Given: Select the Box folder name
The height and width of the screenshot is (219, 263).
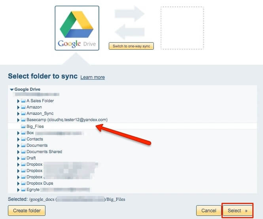Looking at the screenshot, I should (30, 133).
